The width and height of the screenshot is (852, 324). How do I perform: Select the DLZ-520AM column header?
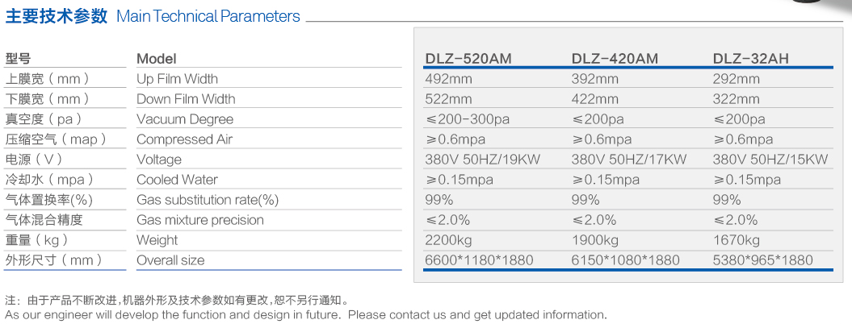tap(468, 59)
